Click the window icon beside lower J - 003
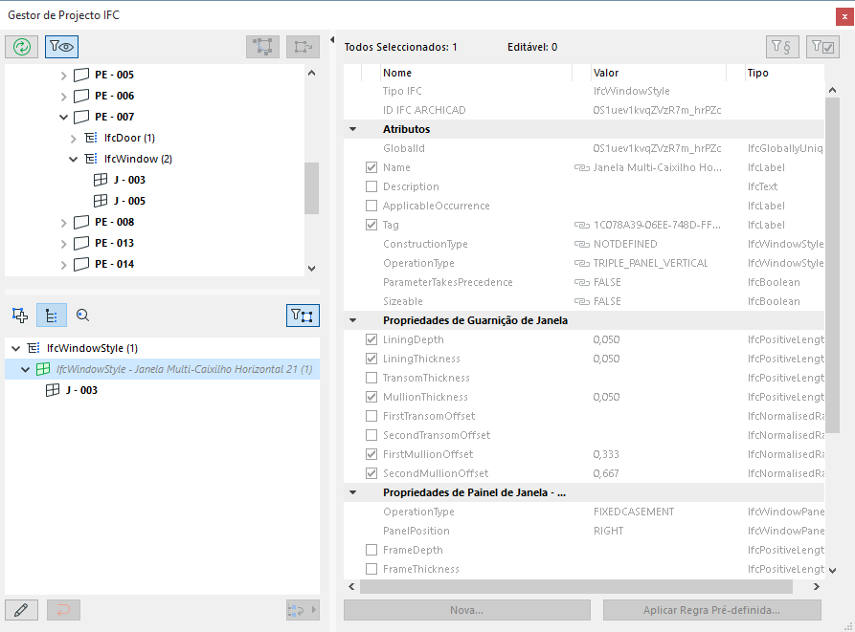855x632 pixels. tap(53, 390)
